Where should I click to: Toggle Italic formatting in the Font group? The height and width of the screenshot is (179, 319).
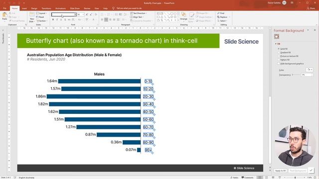tap(57, 20)
